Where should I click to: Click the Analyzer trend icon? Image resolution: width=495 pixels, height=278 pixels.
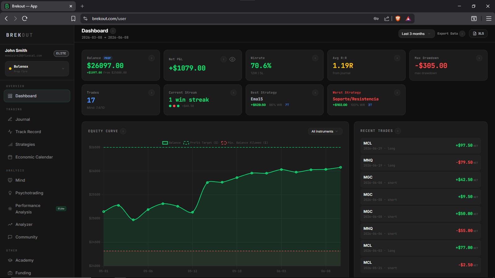10,224
